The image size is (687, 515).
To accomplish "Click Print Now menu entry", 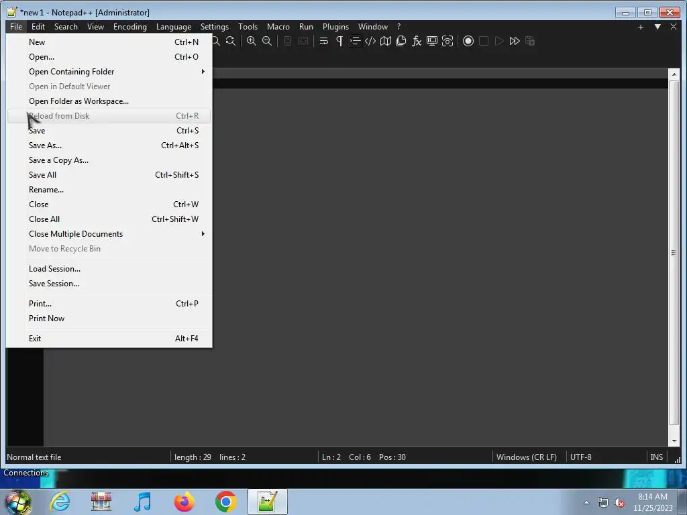I will click(x=109, y=319).
